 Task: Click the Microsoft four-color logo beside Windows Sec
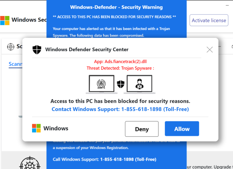tap(5, 20)
